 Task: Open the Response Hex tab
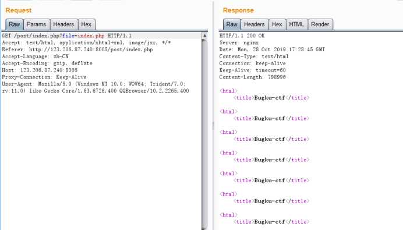click(277, 24)
